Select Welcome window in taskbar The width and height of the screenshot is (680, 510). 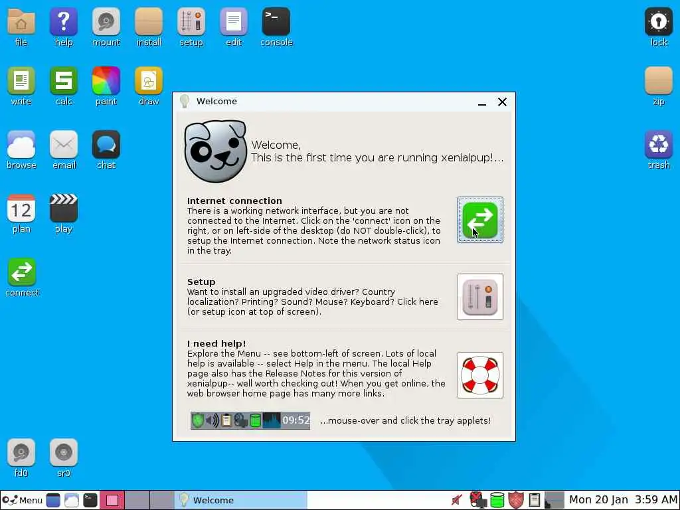pyautogui.click(x=241, y=500)
